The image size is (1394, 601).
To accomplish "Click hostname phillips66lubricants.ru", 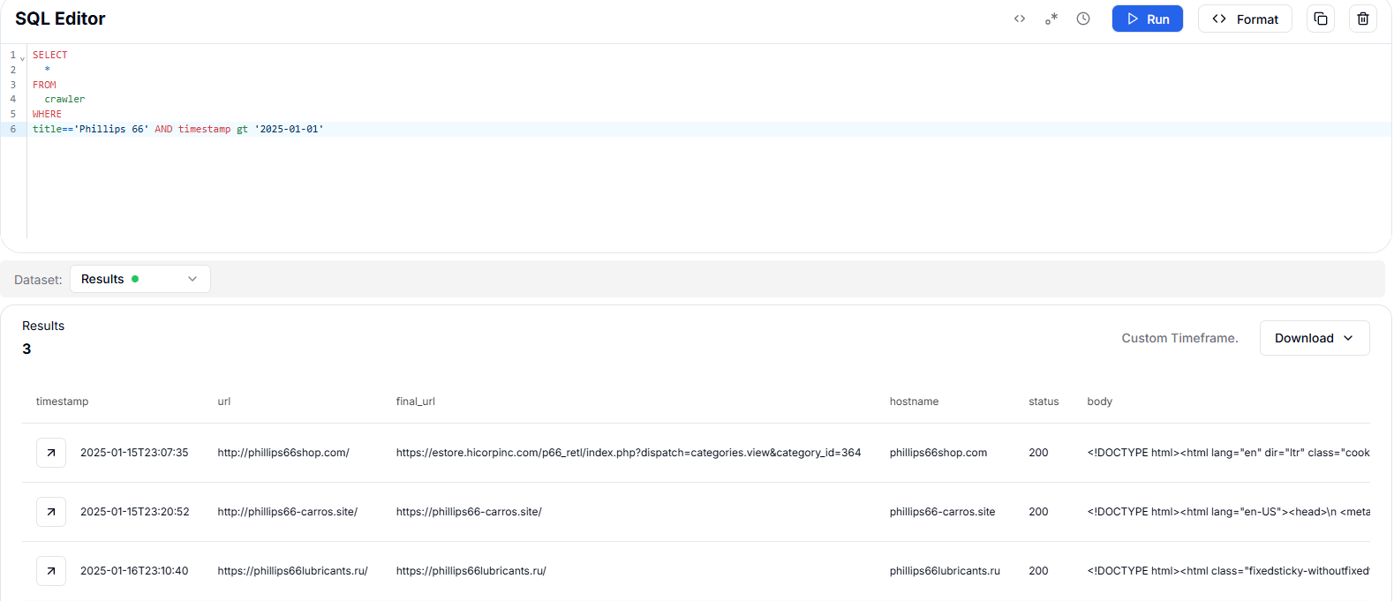I will [x=945, y=571].
